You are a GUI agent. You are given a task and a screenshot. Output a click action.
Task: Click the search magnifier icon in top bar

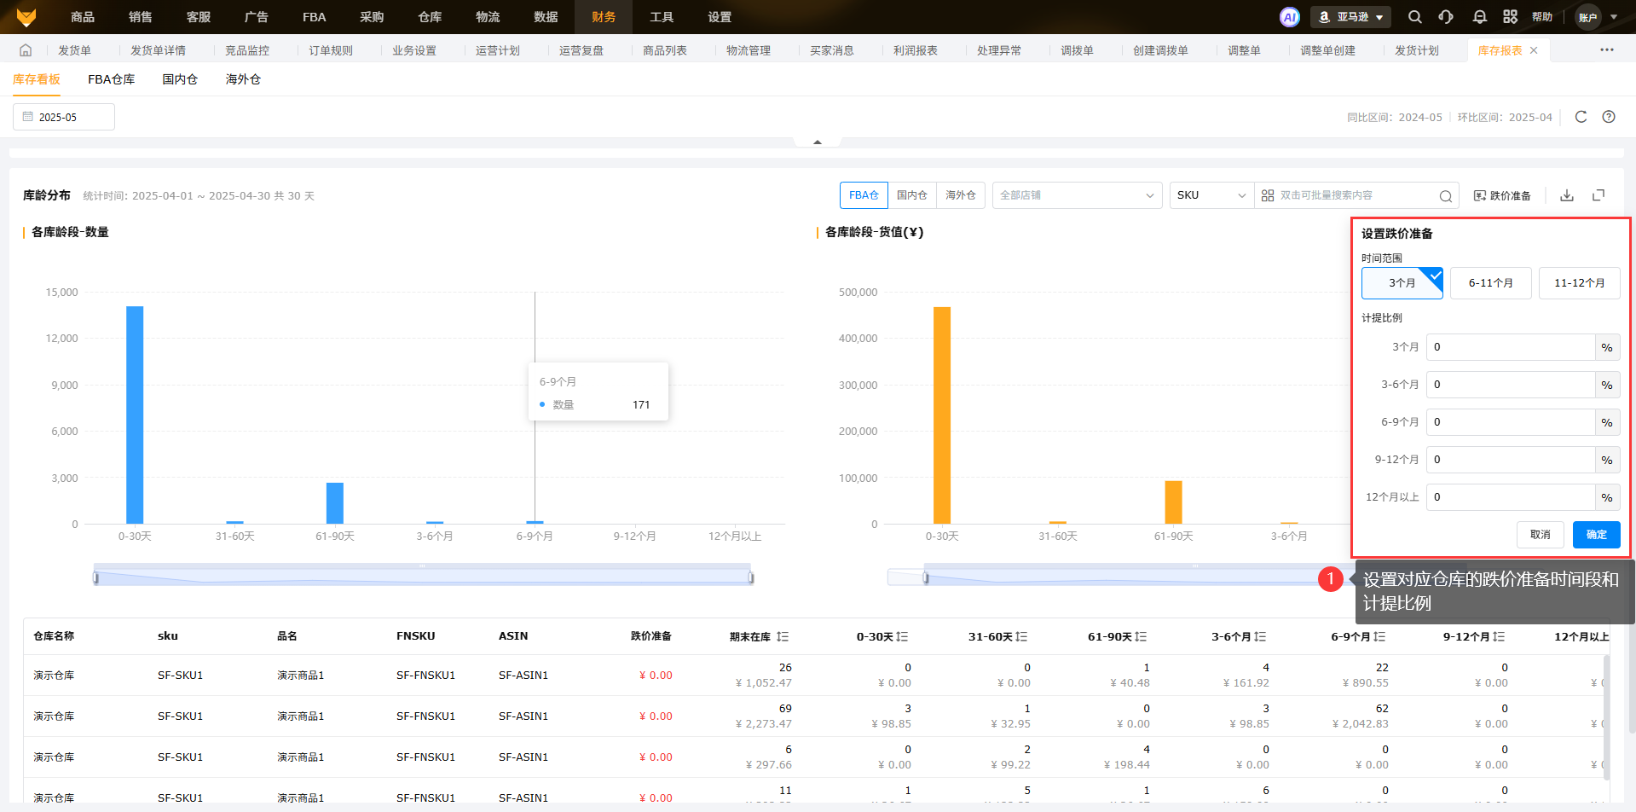click(x=1415, y=17)
